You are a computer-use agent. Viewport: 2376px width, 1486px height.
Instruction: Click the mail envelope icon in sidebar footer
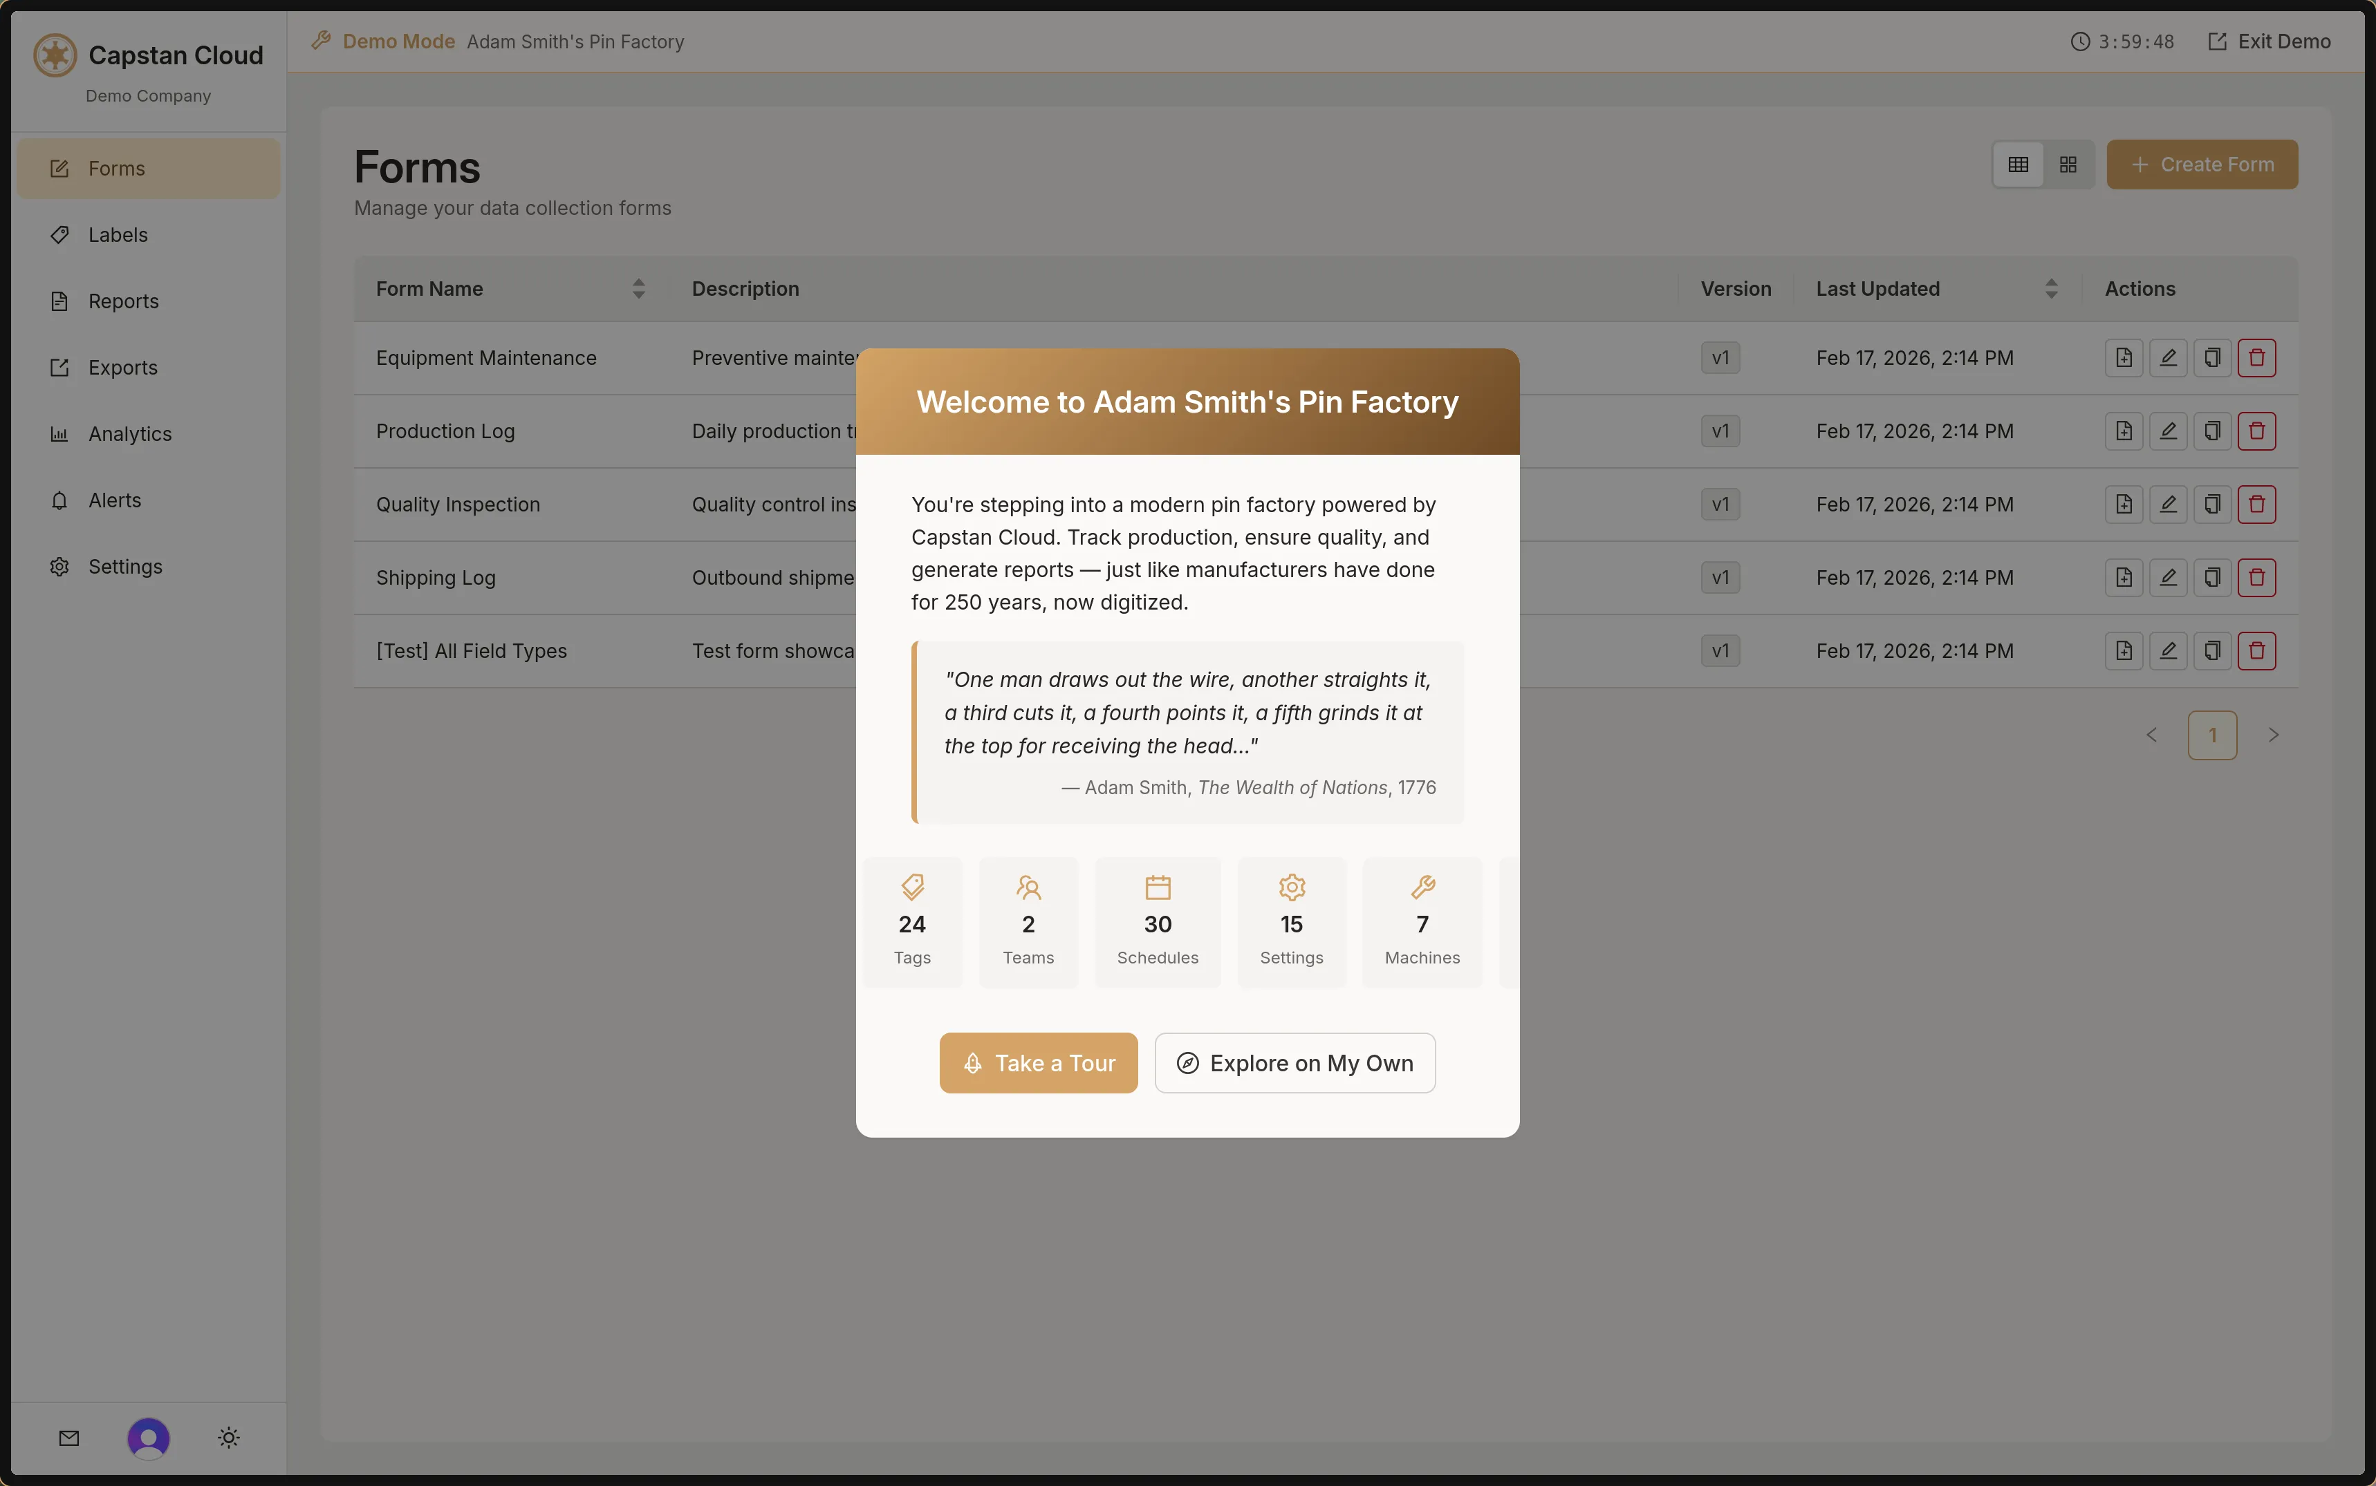(69, 1438)
